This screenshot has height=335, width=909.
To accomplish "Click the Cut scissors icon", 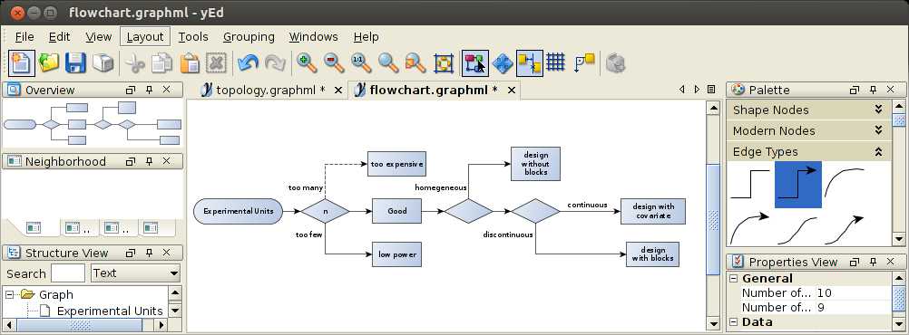I will pyautogui.click(x=134, y=62).
